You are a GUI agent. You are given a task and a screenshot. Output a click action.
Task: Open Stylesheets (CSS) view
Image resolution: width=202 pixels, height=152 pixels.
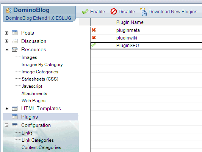[40, 79]
